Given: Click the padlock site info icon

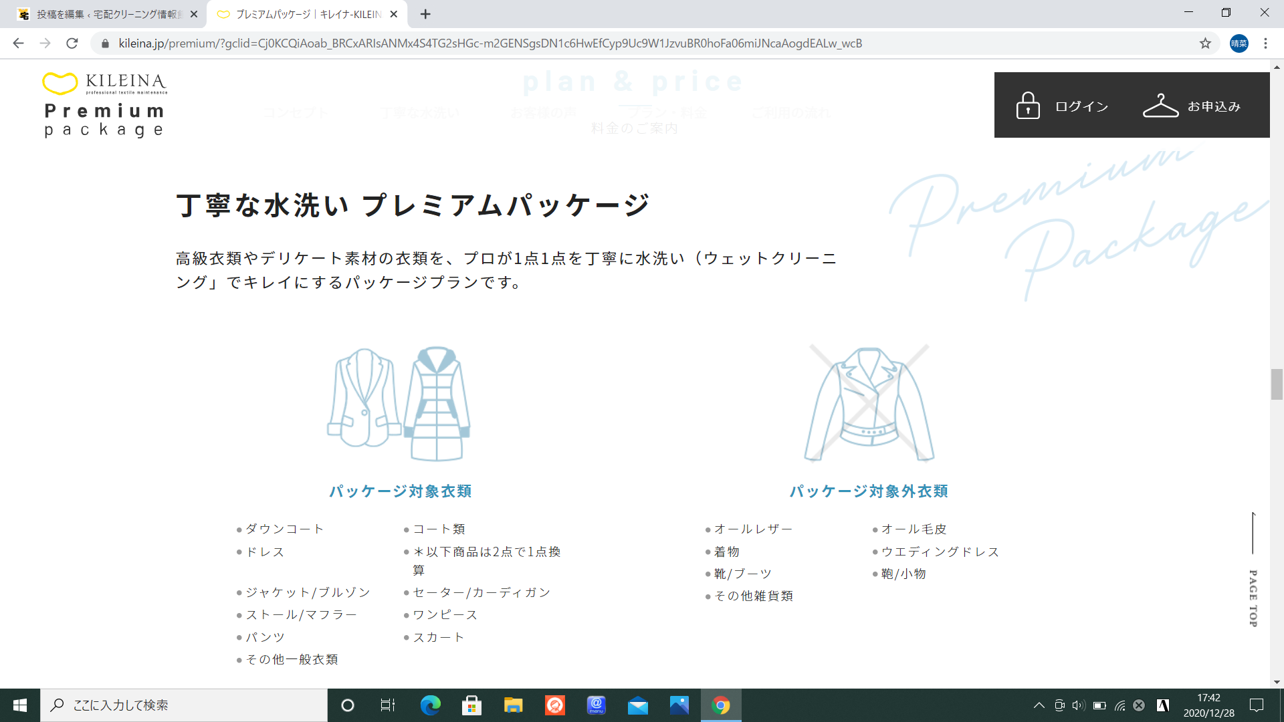Looking at the screenshot, I should tap(105, 43).
